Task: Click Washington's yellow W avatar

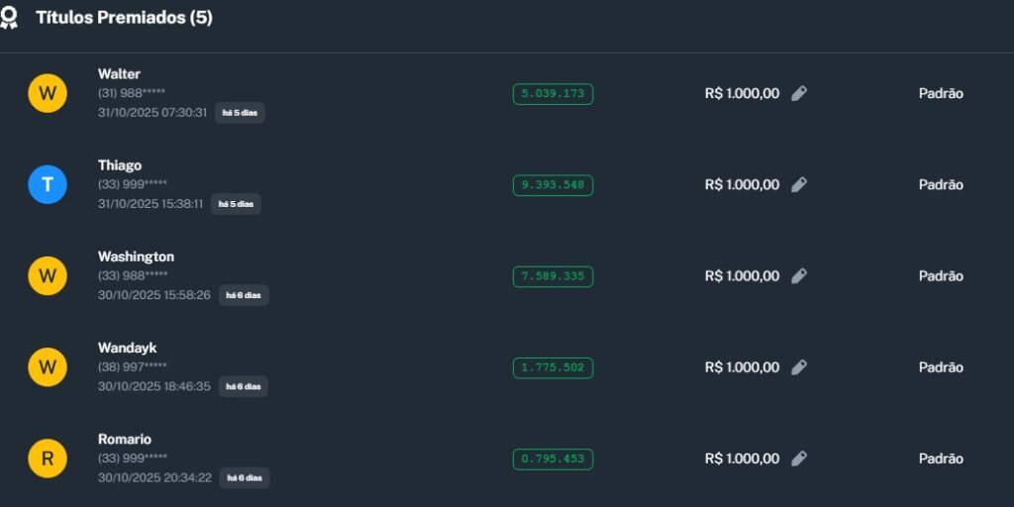Action: click(47, 275)
